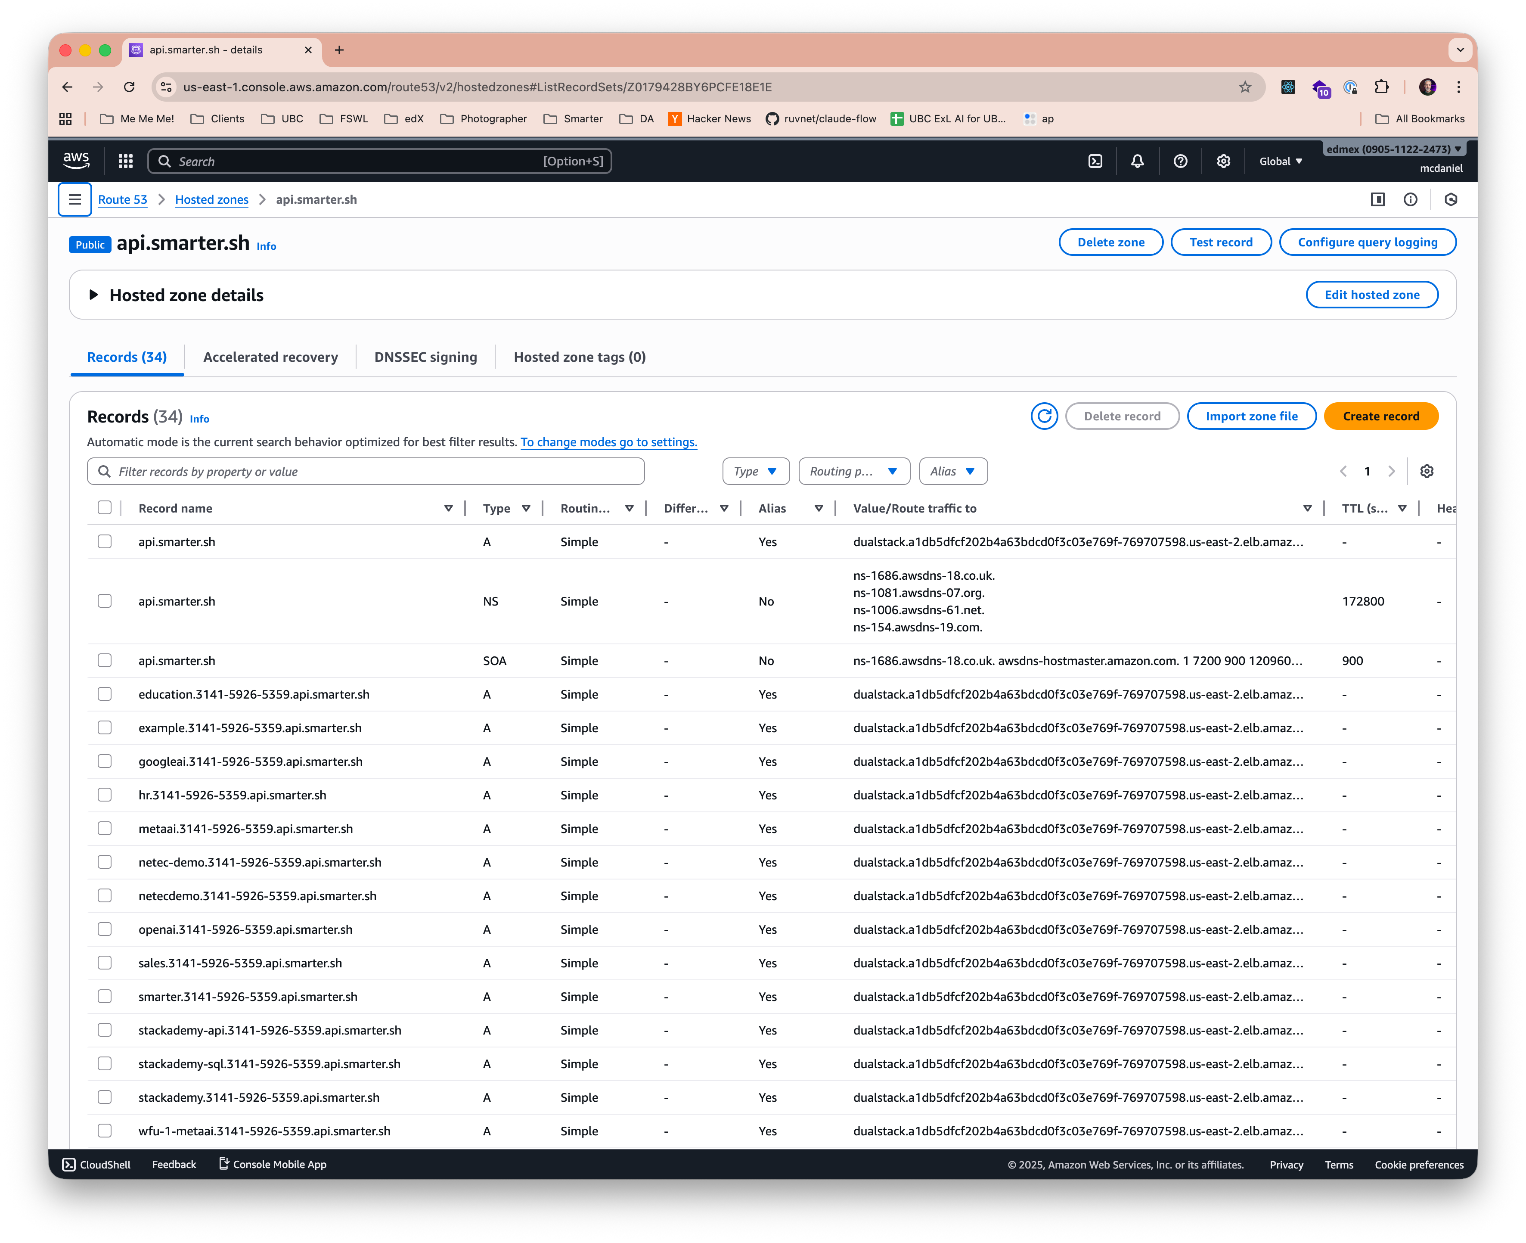
Task: Focus the Filter records search field
Action: click(x=366, y=471)
